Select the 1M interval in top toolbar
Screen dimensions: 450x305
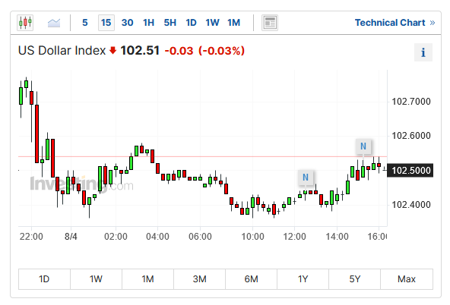pos(233,23)
